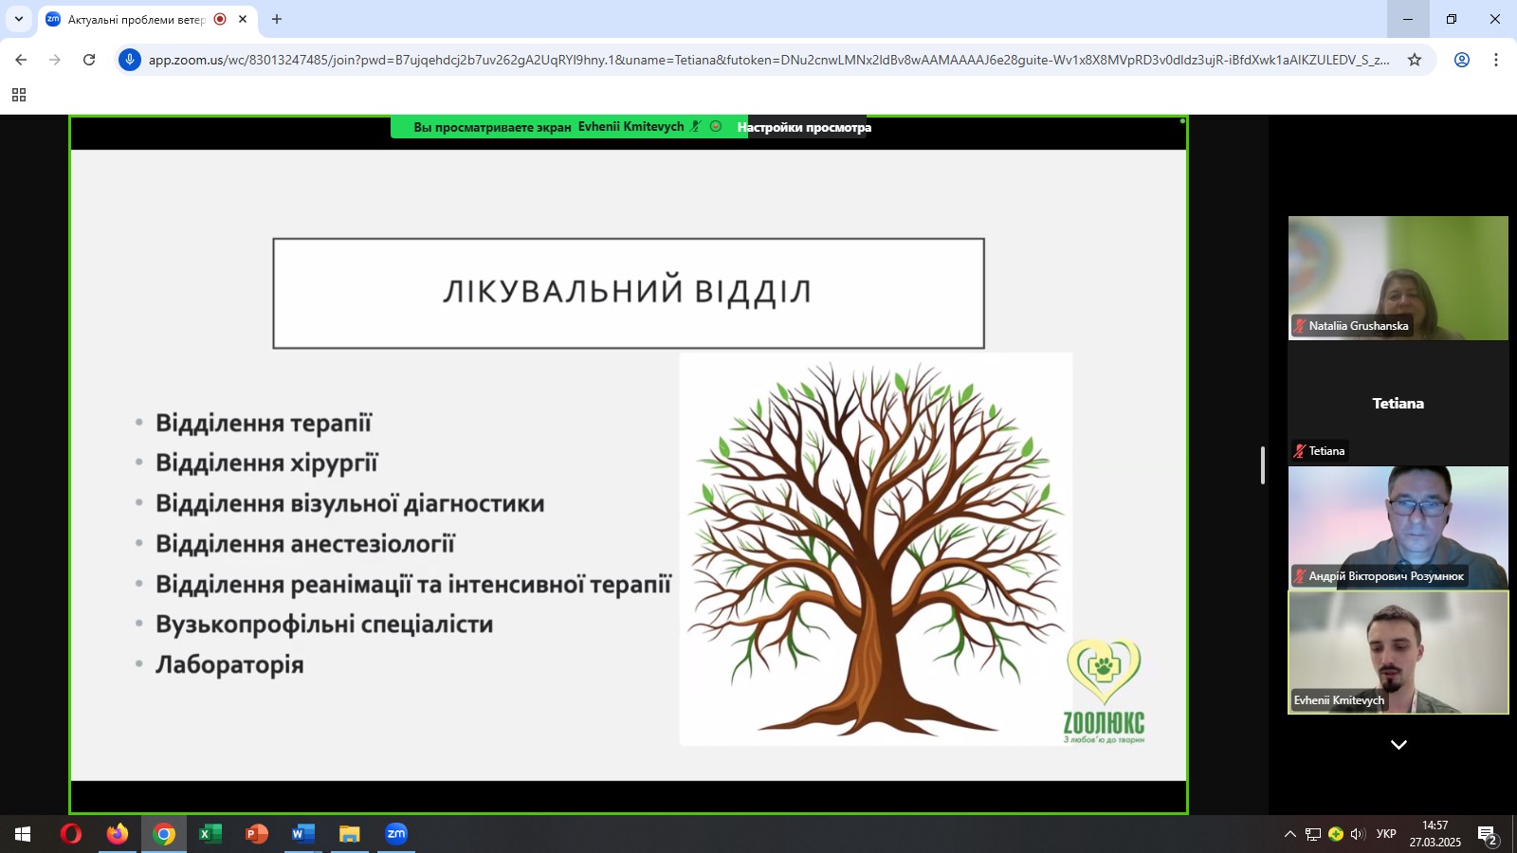Screen dimensions: 1517x853
Task: Click muted mic icon beside Tetiana name
Action: (1300, 451)
